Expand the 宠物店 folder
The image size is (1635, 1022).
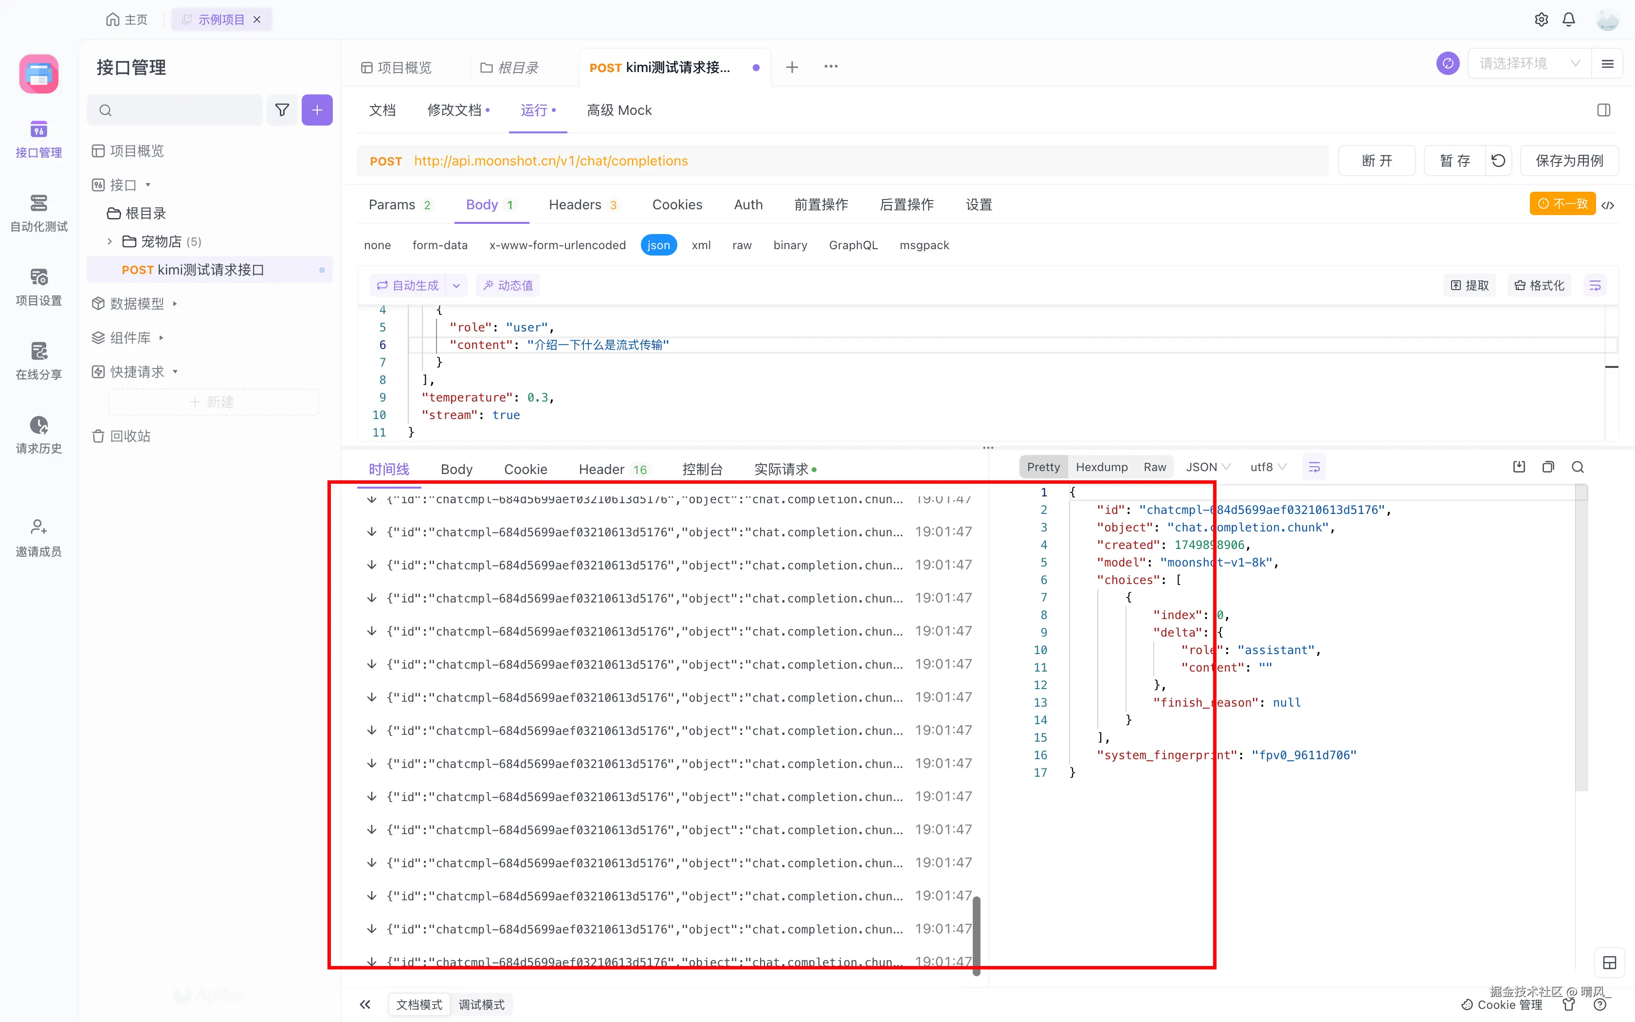[x=109, y=241]
